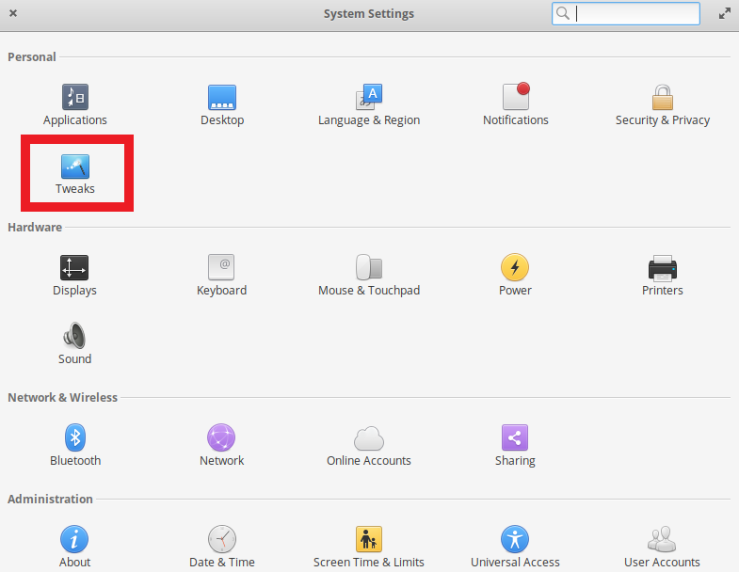Open Security & Privacy settings
739x572 pixels.
coord(662,105)
